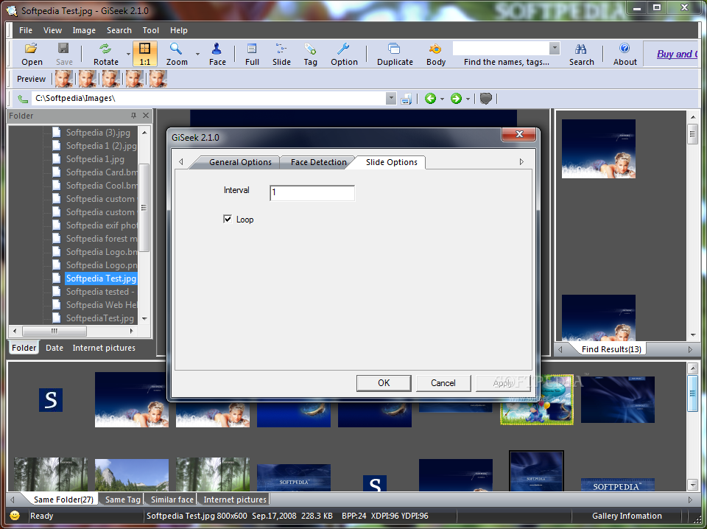Image resolution: width=707 pixels, height=529 pixels.
Task: Uncheck the Loop checkbox
Action: pos(228,219)
